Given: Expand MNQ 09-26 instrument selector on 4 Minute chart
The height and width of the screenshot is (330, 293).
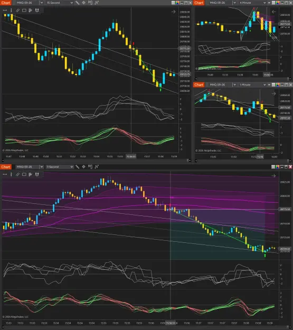Looking at the screenshot, I should click(234, 3).
